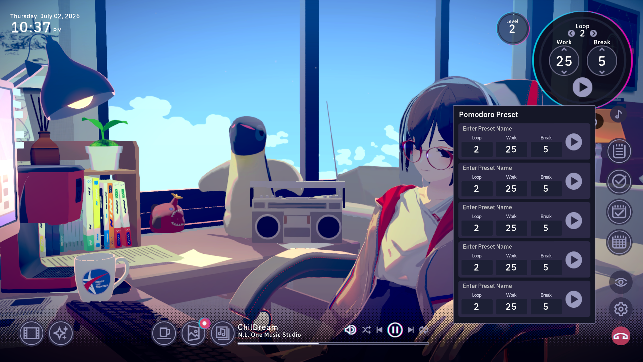Toggle UI visibility eye icon
This screenshot has height=362, width=643.
[621, 282]
